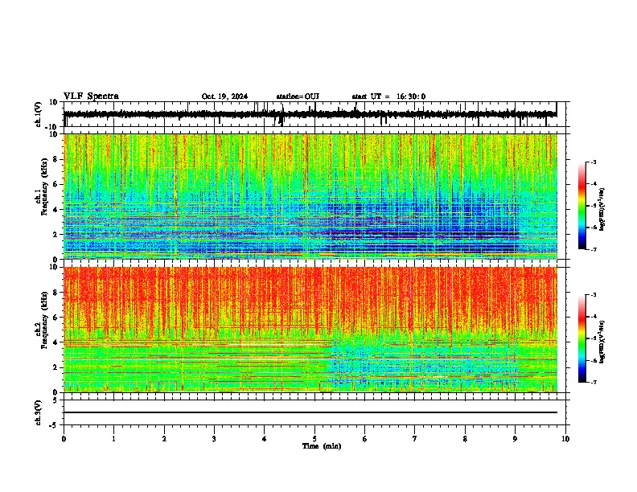Click tick label "3" on time axis
Screen dimensions: 637x492
click(214, 439)
